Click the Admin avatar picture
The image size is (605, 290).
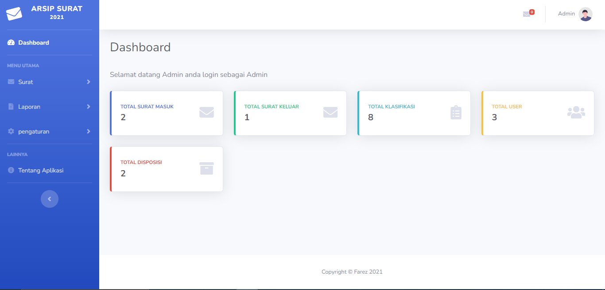[x=586, y=14]
